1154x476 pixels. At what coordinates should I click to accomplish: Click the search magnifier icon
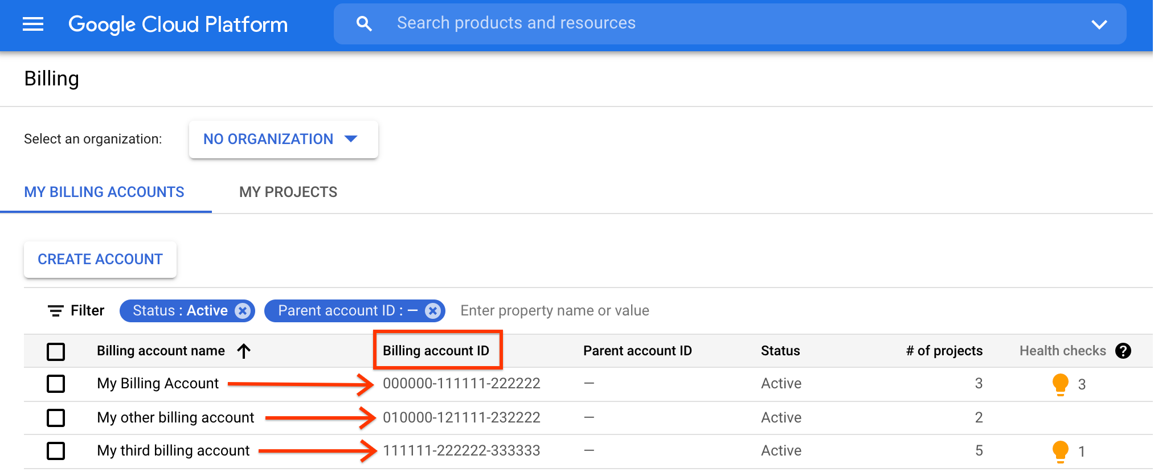click(x=364, y=24)
